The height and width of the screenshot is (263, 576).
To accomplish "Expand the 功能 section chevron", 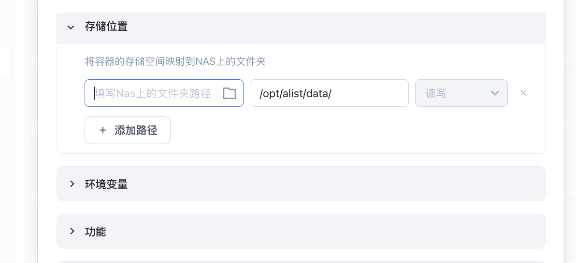I will point(72,231).
